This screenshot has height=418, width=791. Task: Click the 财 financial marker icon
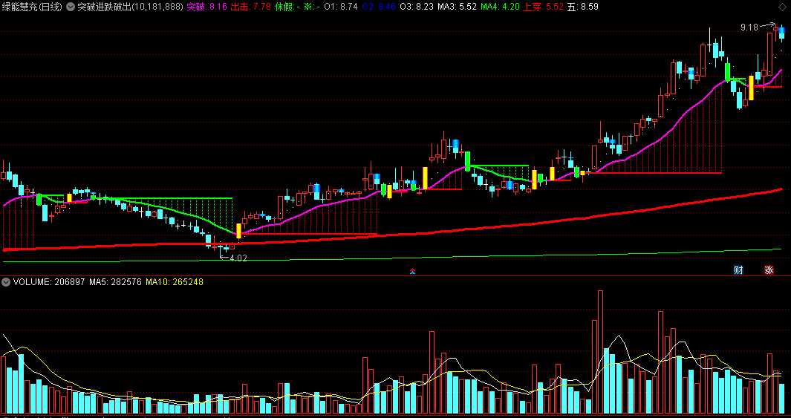pyautogui.click(x=738, y=270)
